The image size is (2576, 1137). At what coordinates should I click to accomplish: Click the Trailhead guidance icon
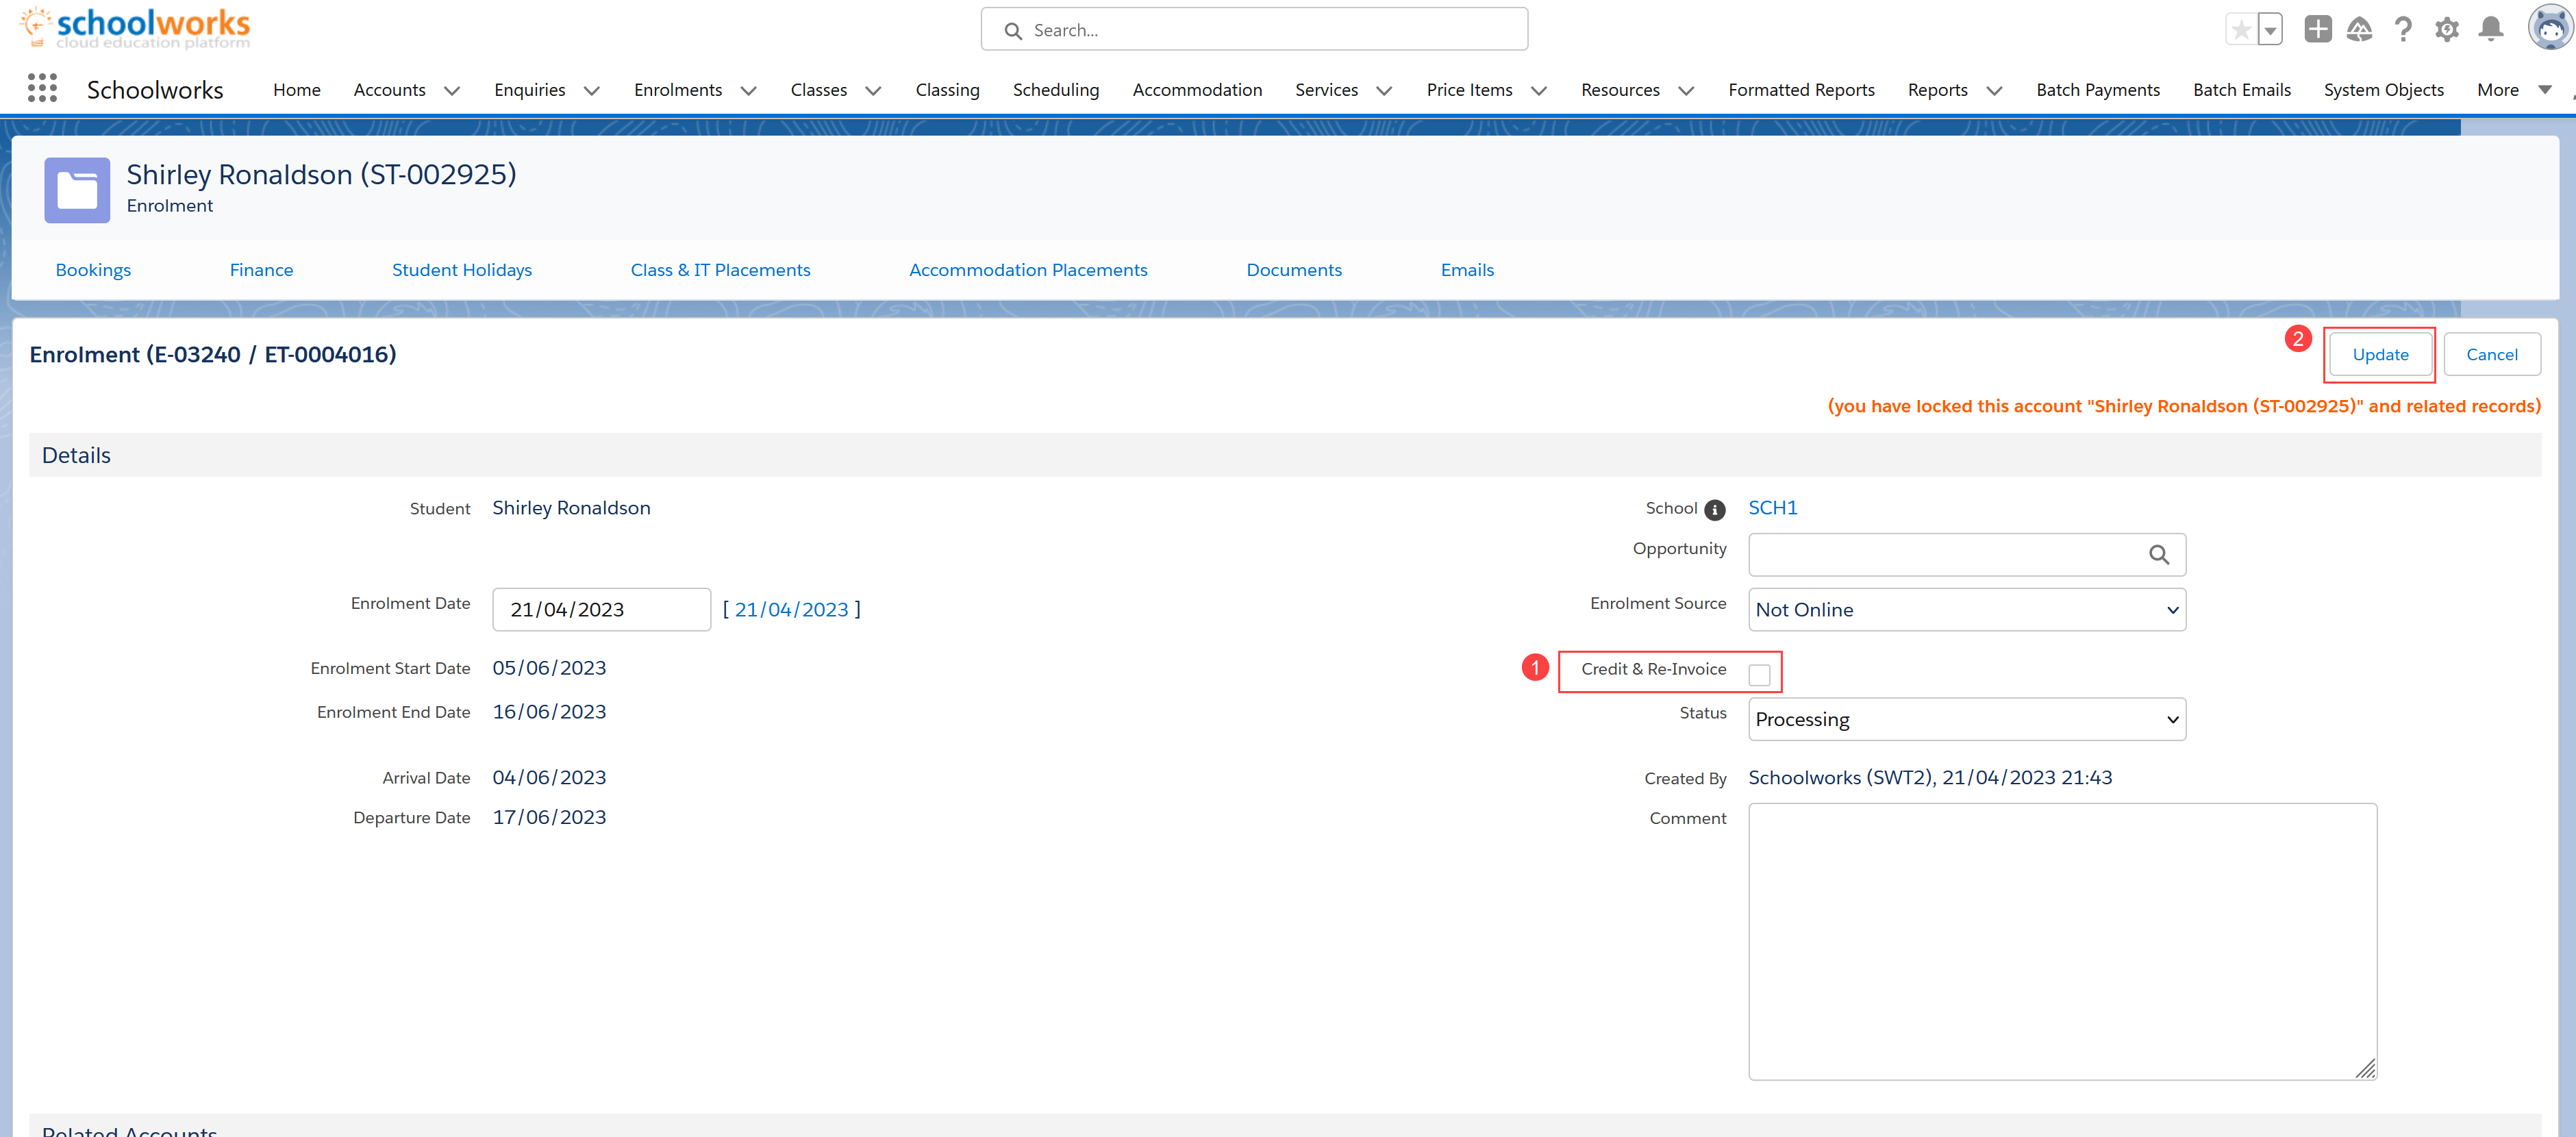pos(2359,30)
